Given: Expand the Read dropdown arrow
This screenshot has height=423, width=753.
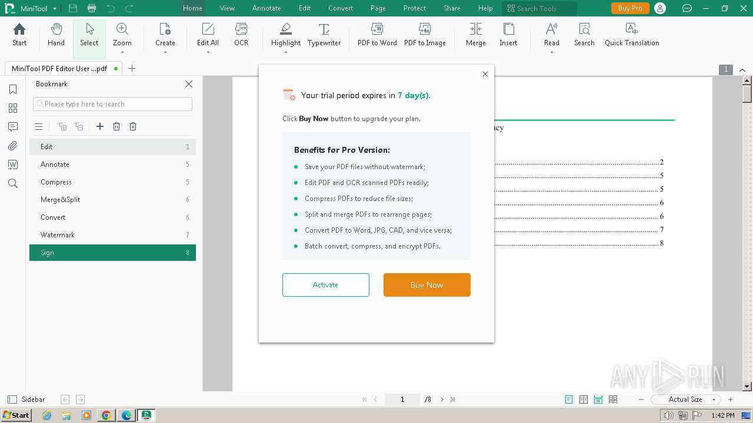Looking at the screenshot, I should click(552, 53).
